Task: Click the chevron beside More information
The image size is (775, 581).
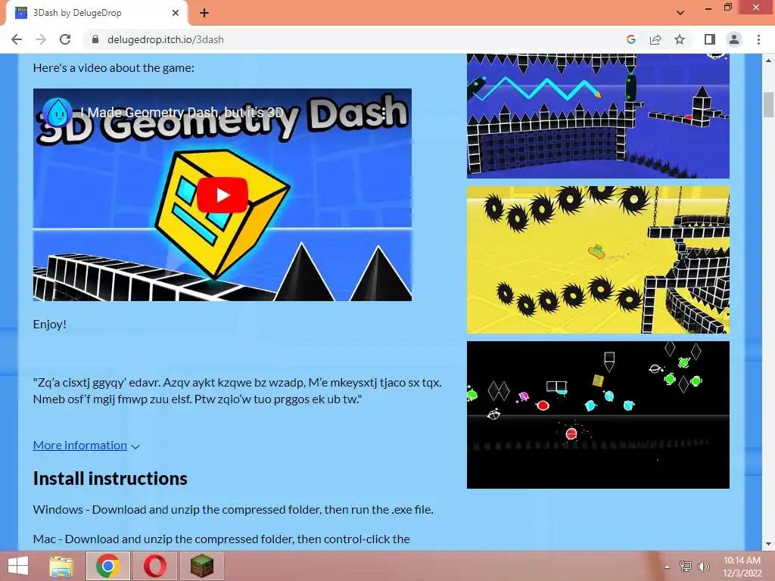Action: pos(135,446)
